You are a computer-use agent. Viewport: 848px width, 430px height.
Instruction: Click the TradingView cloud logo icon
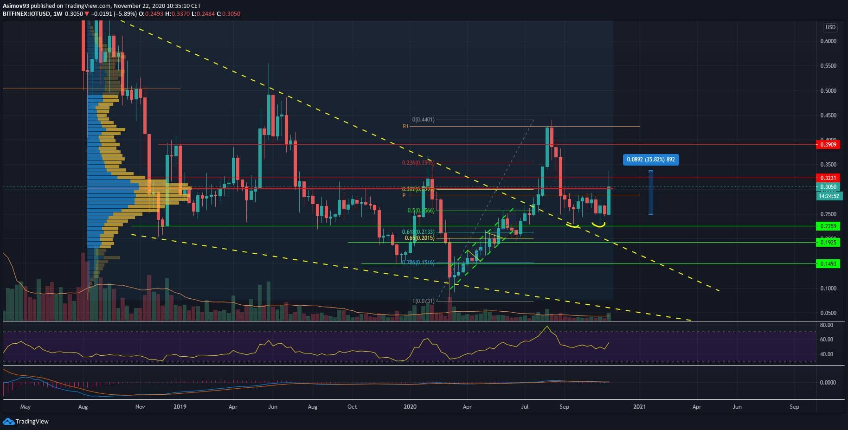pyautogui.click(x=8, y=421)
